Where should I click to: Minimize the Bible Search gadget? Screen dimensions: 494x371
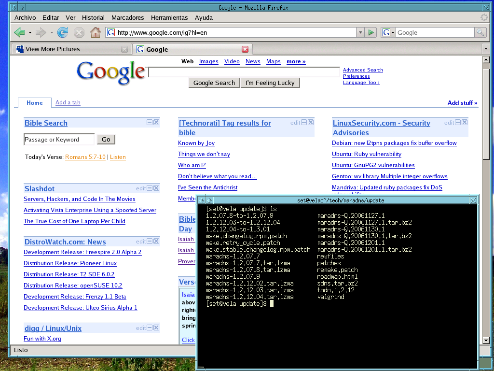(150, 122)
